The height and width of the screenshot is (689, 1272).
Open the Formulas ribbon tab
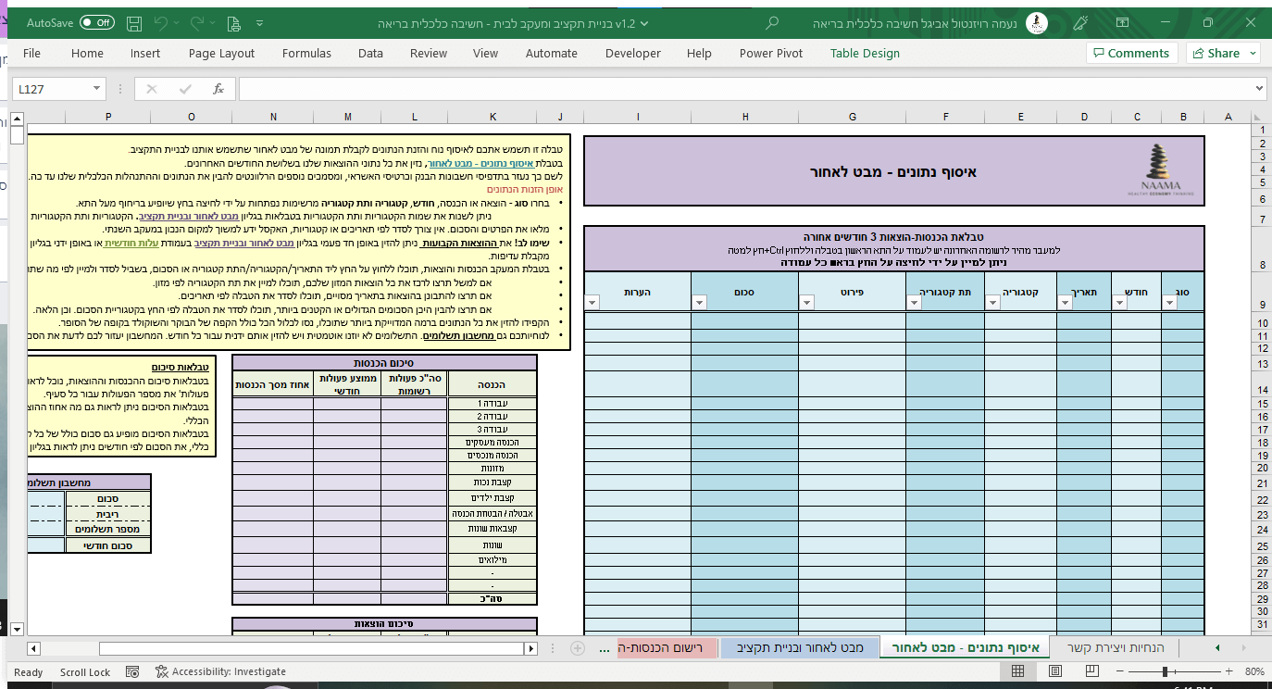[x=306, y=53]
